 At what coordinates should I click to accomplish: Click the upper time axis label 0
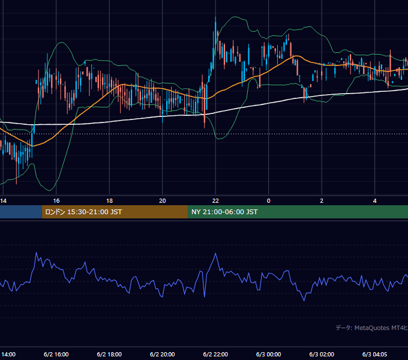click(x=269, y=201)
